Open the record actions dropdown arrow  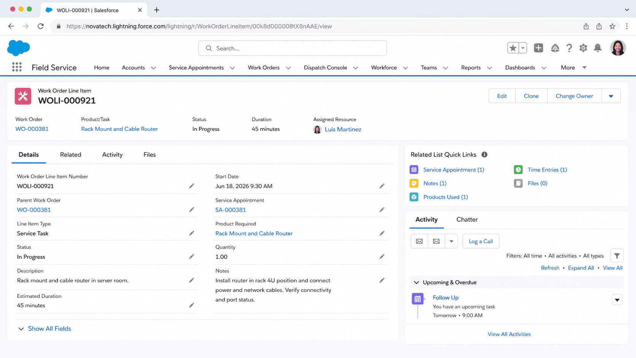tap(611, 96)
